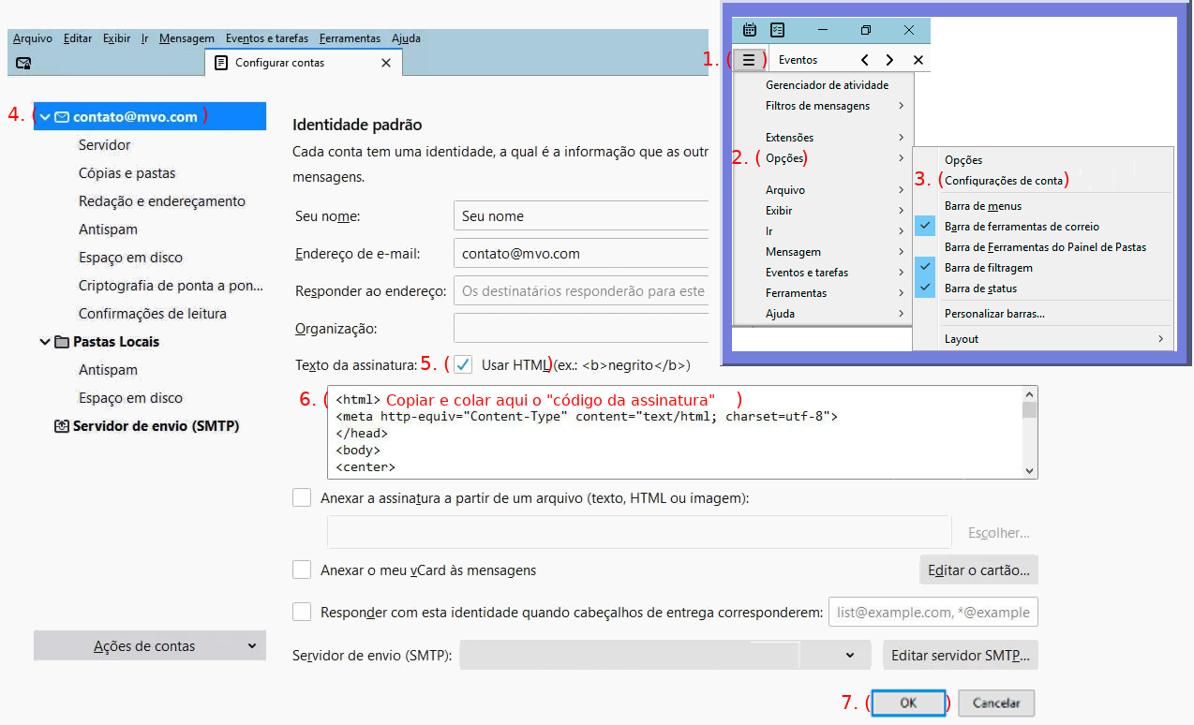Image resolution: width=1194 pixels, height=725 pixels.
Task: Toggle Barra de menus option
Action: point(1042,206)
